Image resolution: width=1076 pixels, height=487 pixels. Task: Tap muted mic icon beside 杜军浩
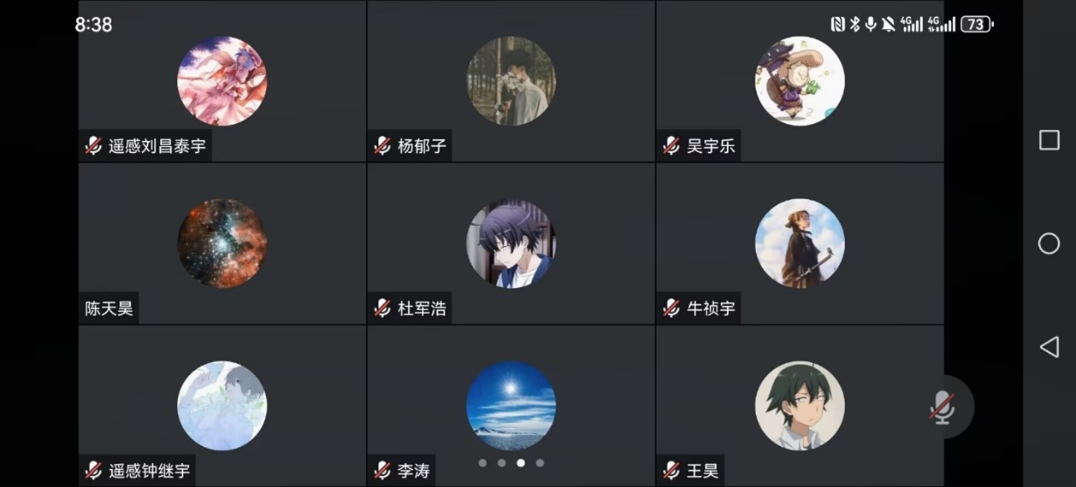382,308
